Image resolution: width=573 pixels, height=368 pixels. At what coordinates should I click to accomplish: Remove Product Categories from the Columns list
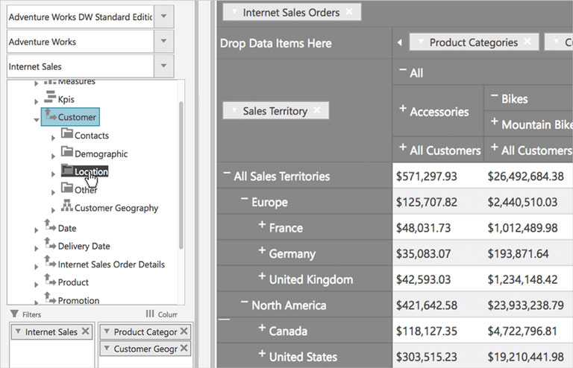coord(184,331)
